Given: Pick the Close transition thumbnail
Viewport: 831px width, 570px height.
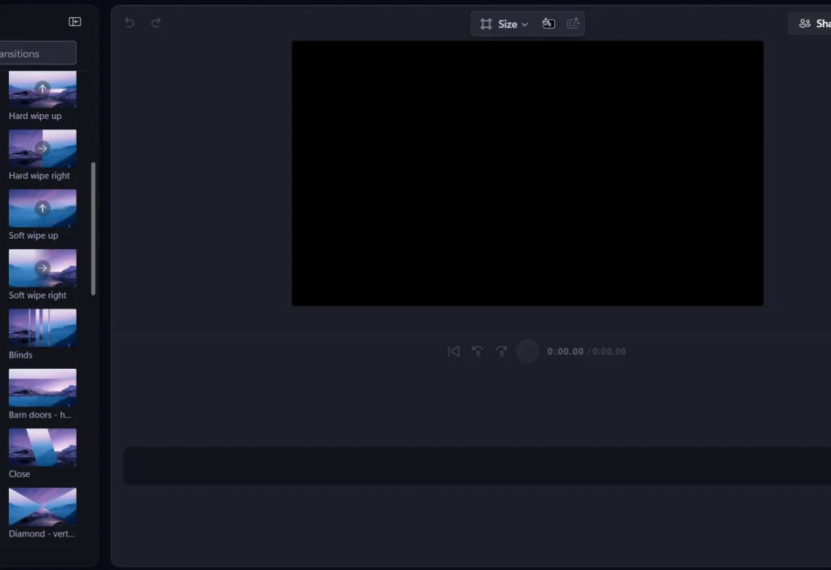Looking at the screenshot, I should pos(42,447).
